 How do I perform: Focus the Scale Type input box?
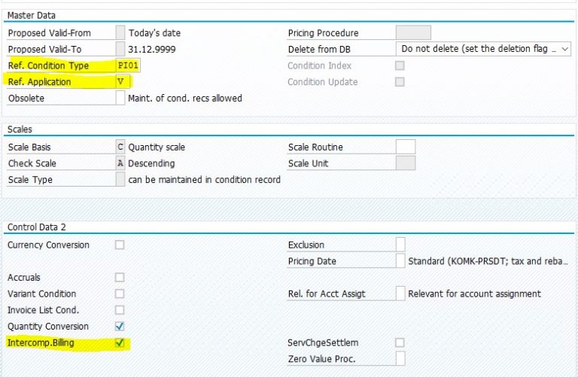pyautogui.click(x=120, y=180)
